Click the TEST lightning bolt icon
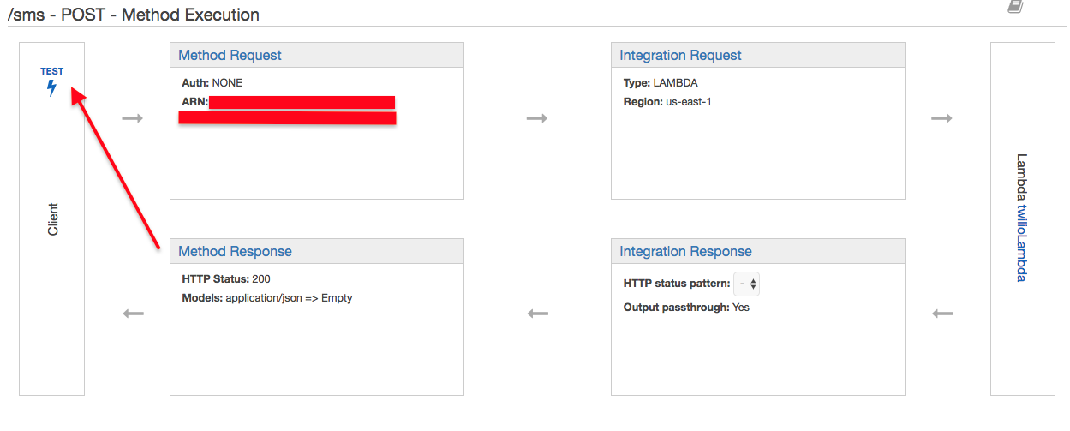Viewport: 1070px width, 431px height. pos(51,87)
